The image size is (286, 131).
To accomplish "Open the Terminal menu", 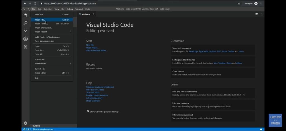I will coord(79,9).
